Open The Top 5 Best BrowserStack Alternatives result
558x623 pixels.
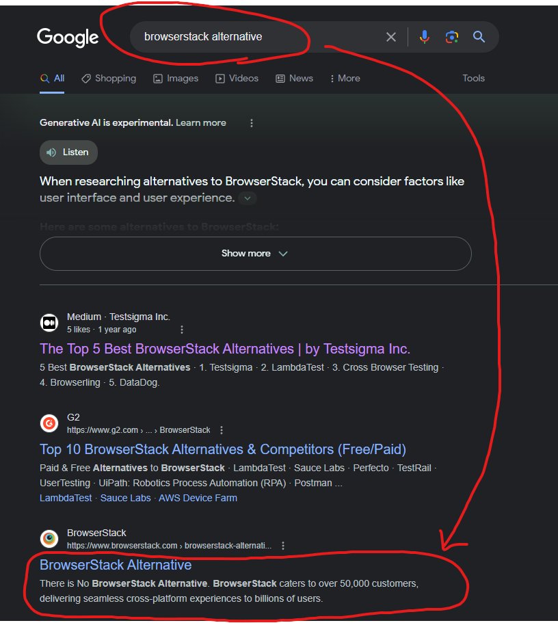[225, 349]
